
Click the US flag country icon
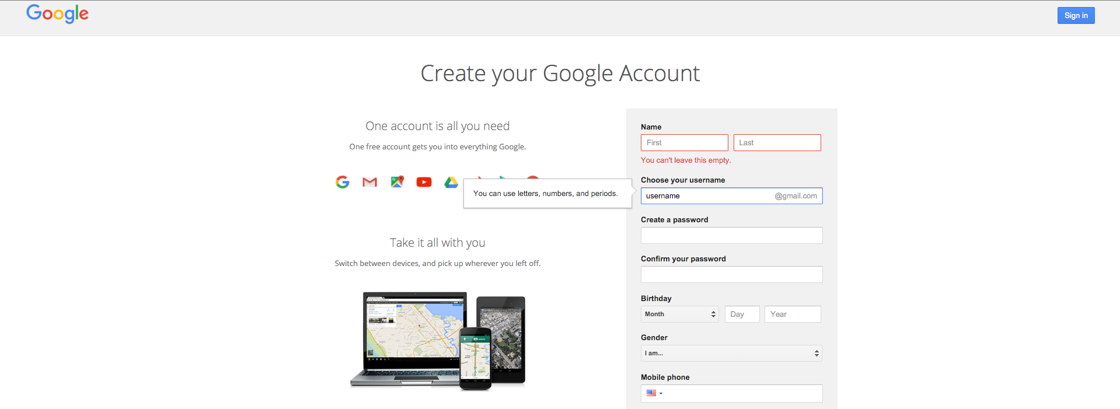pos(651,393)
